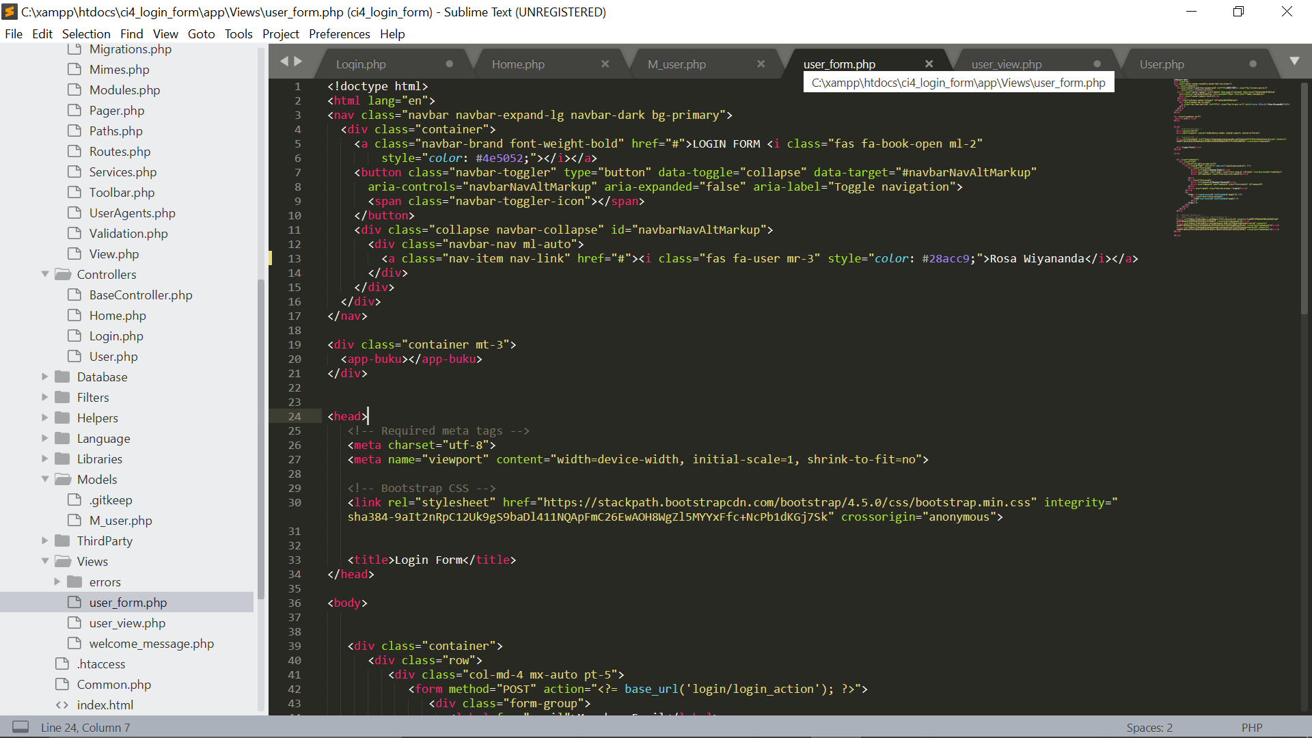This screenshot has width=1312, height=738.
Task: Change syntax via PHP status label
Action: (x=1252, y=728)
